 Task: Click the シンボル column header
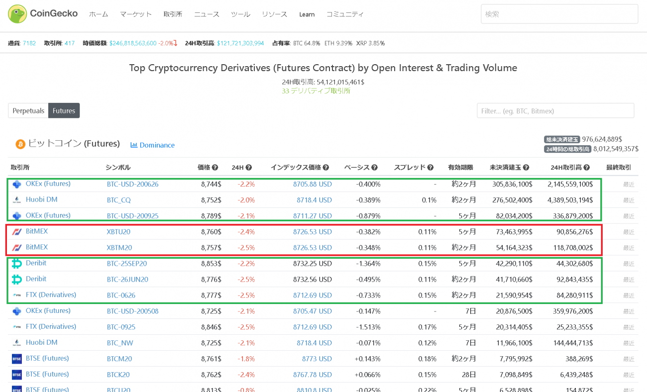[118, 168]
